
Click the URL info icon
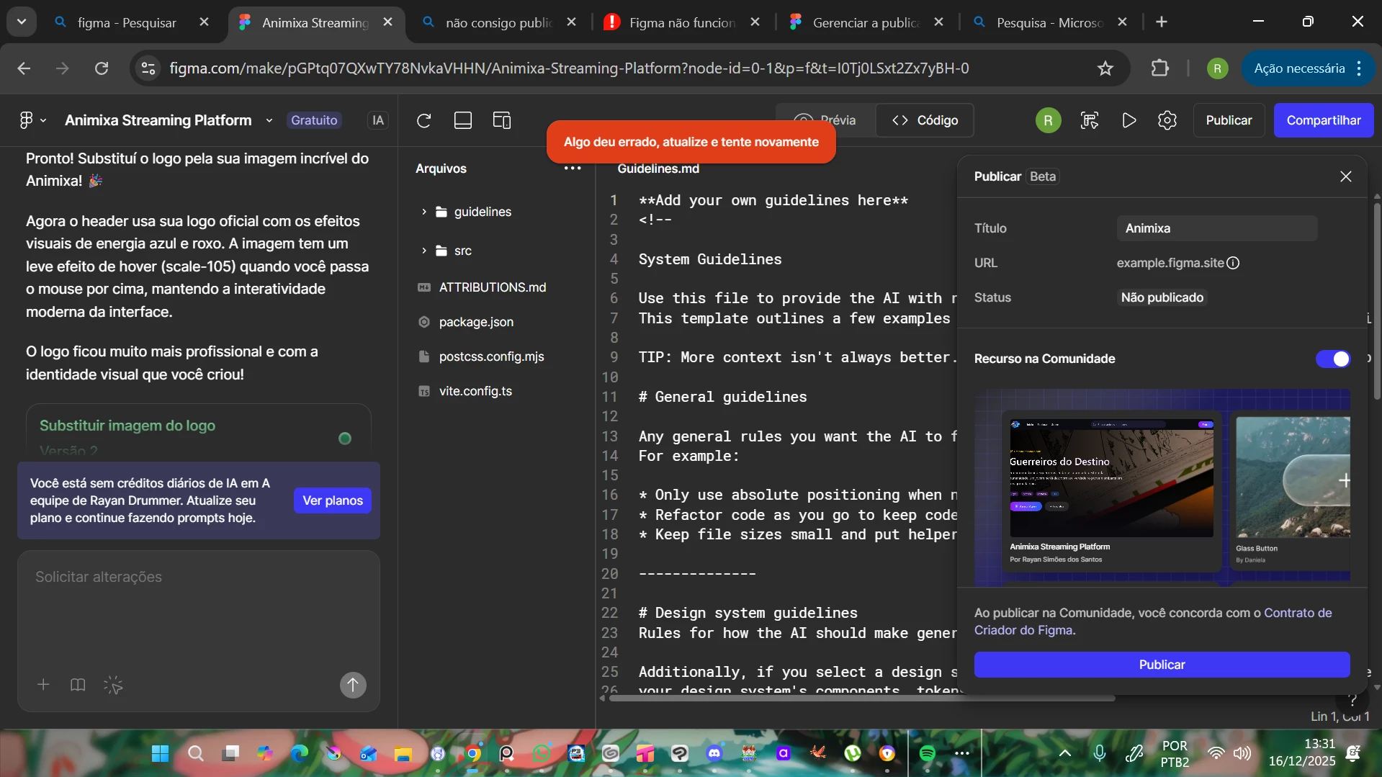tap(1233, 263)
